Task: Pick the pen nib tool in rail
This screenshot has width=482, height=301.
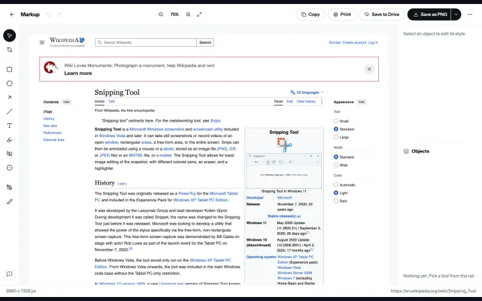Action: tap(9, 187)
